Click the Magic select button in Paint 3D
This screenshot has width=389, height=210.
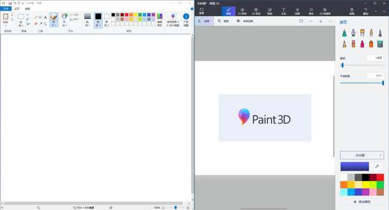click(244, 21)
